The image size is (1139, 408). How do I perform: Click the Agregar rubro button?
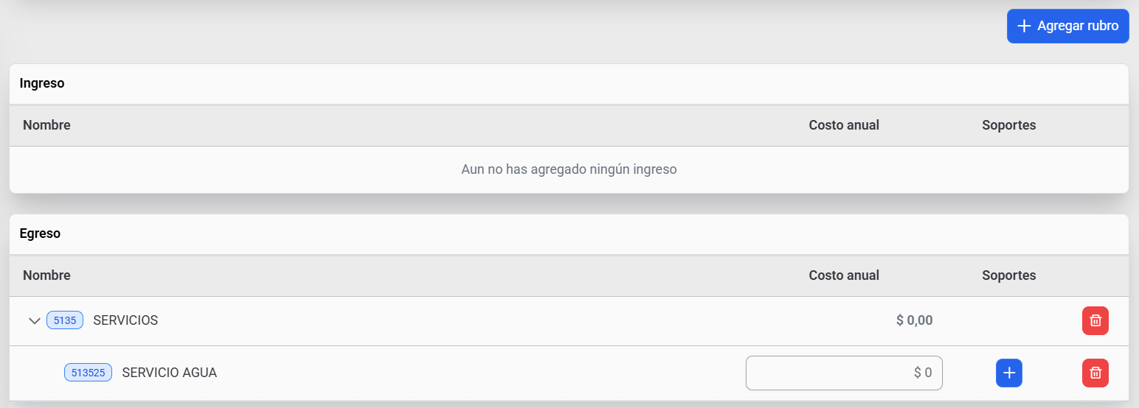click(x=1067, y=27)
